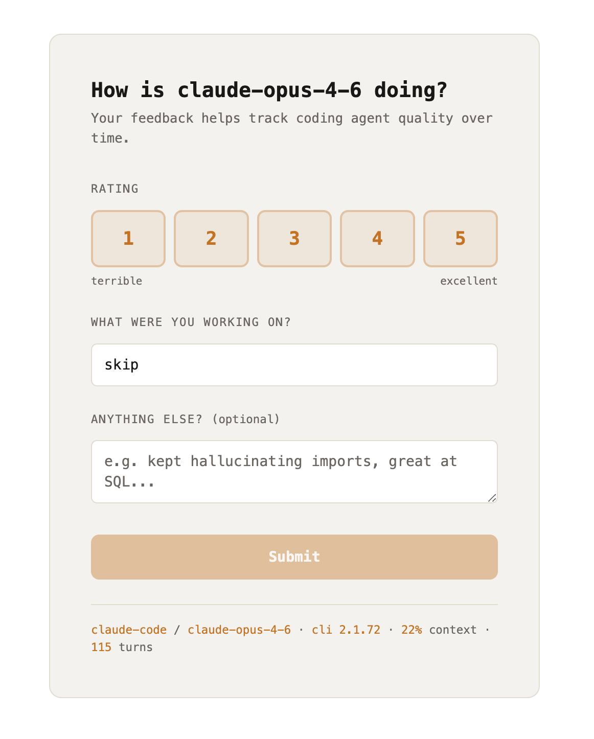Screen dimensions: 594x739
Task: Click the terrible label under rating 1
Action: (117, 280)
